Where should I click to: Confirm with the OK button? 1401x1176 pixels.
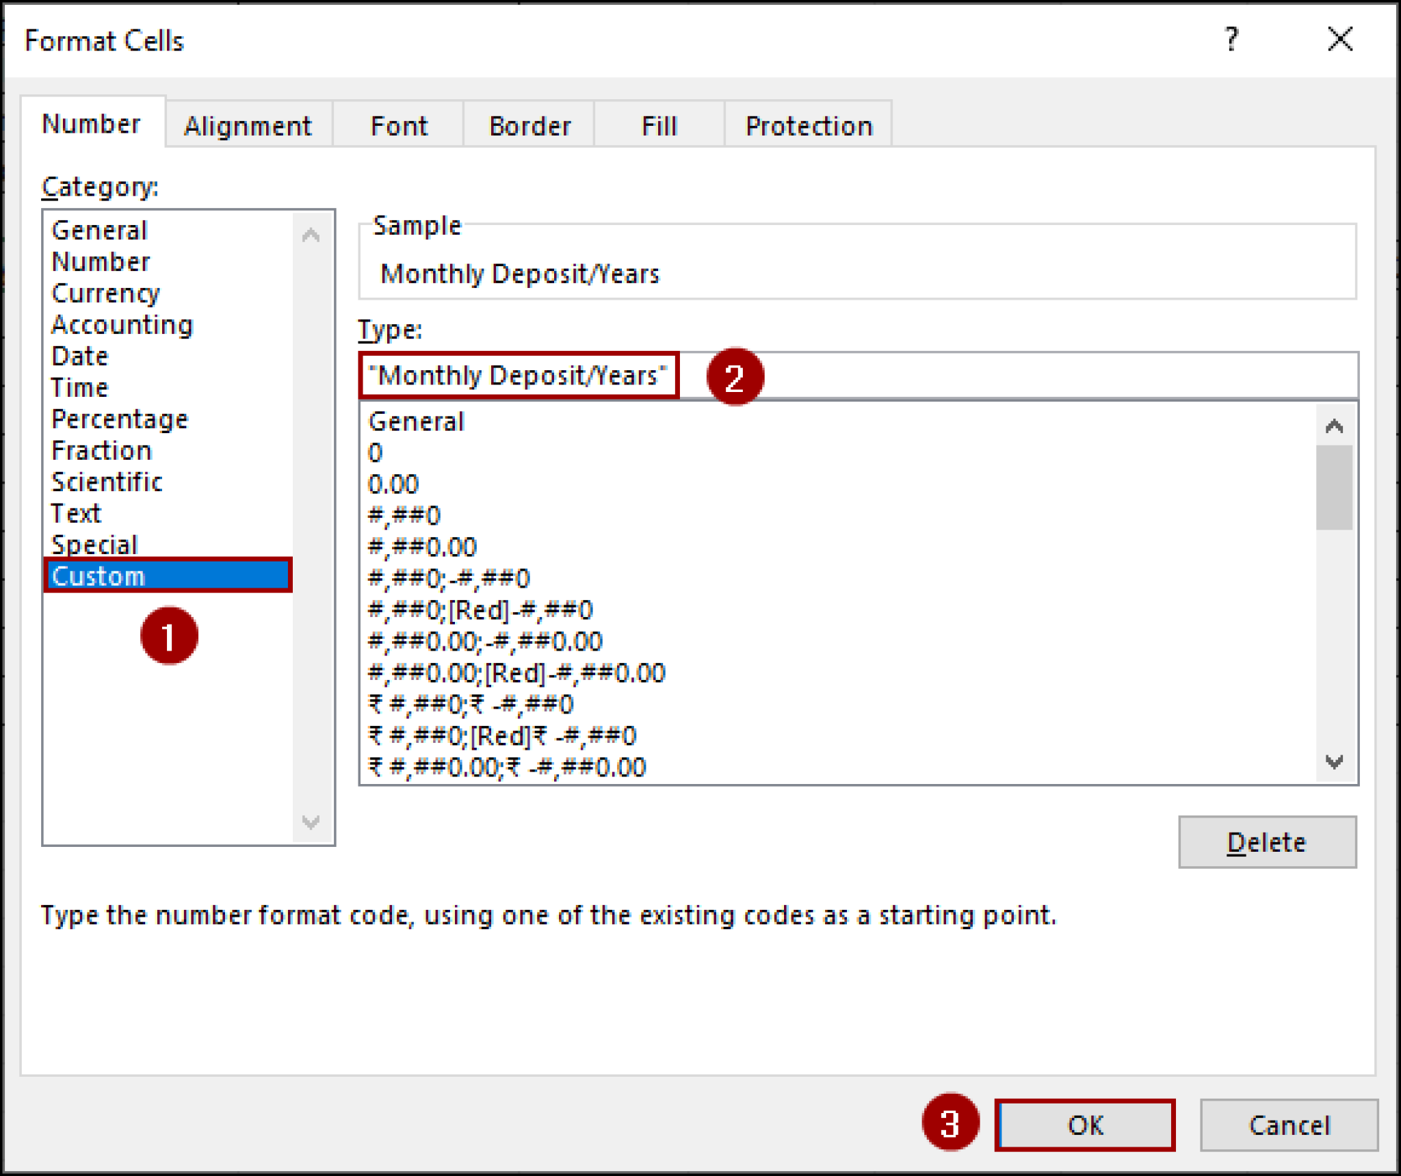(1085, 1125)
